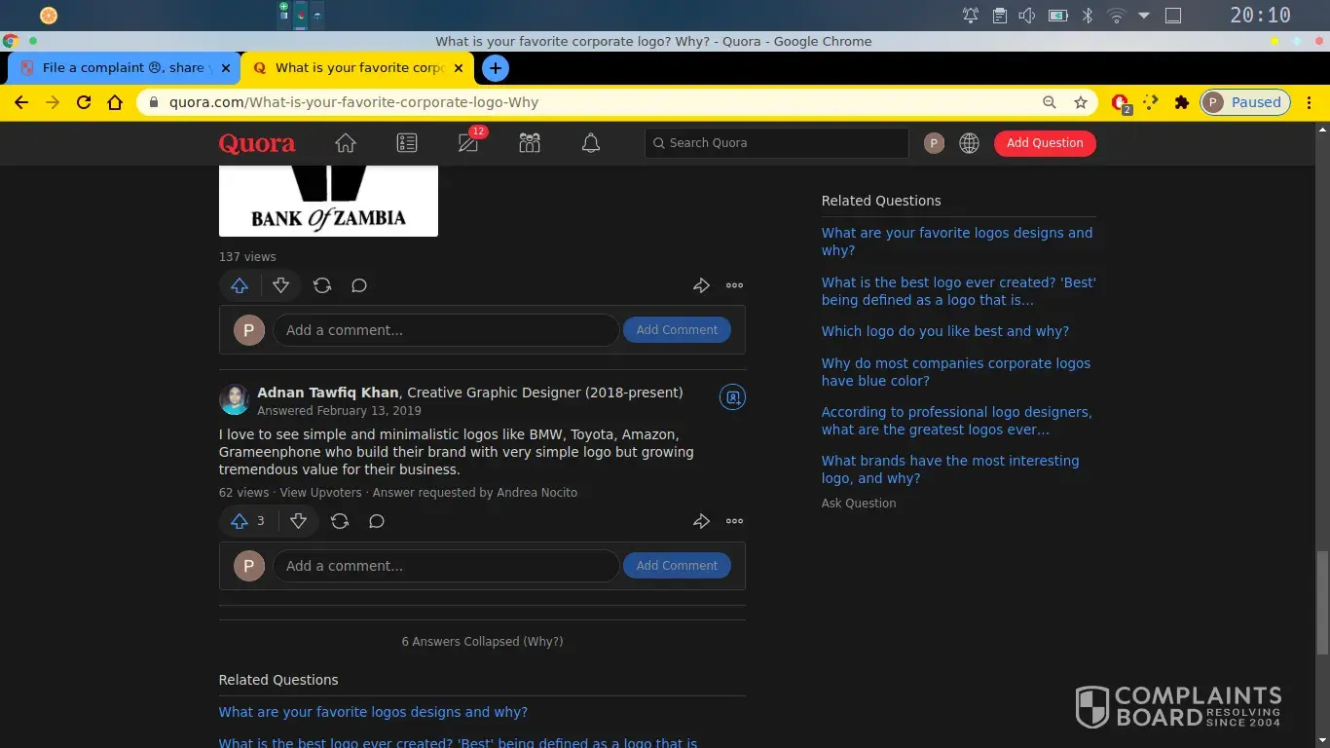Open comments on Adnan Tawfiq Khan's answer
This screenshot has height=748, width=1330.
click(377, 521)
